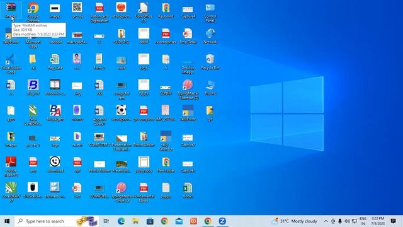Open the Emp Detail file
This screenshot has width=403, height=227.
(188, 36)
